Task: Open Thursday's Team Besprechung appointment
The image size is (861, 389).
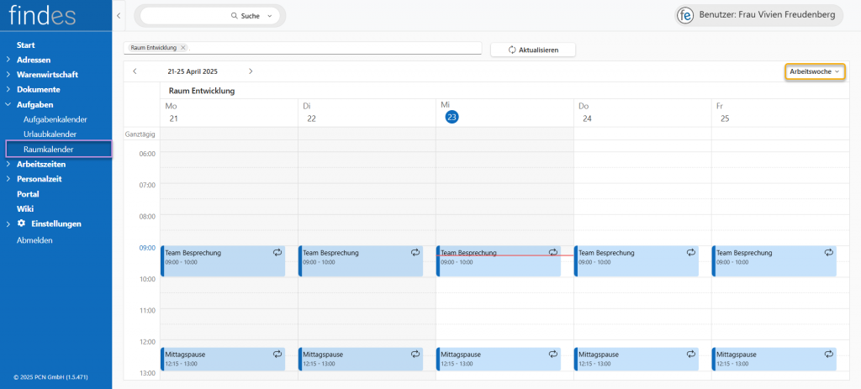Action: pyautogui.click(x=631, y=260)
